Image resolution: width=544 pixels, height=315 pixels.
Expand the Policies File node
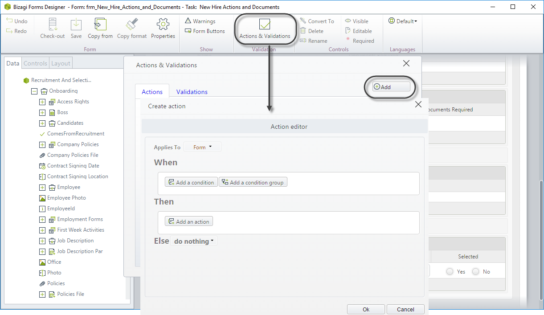point(42,294)
